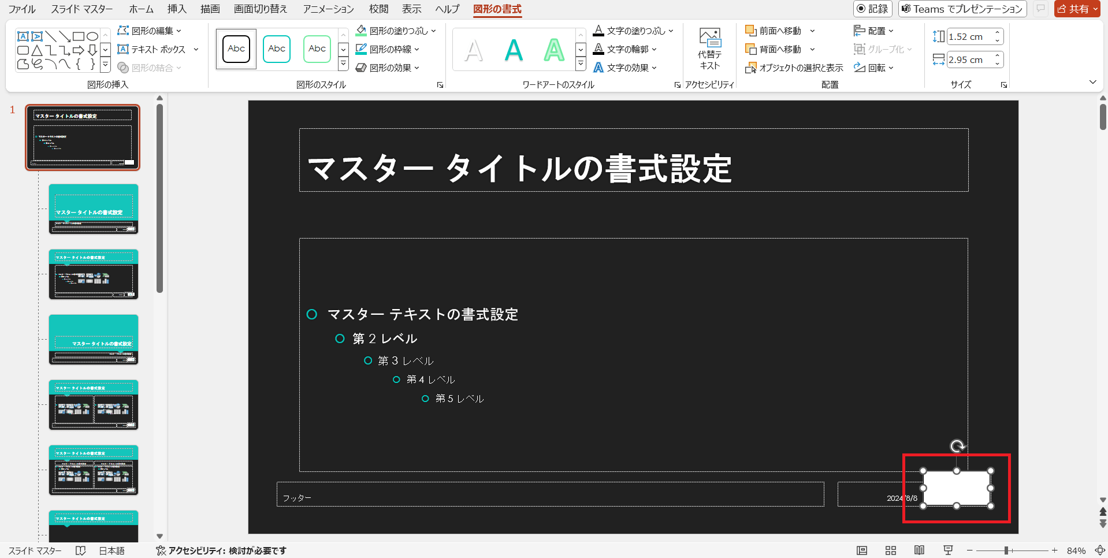Click アクセシビリティ: 検討が必要です status

pyautogui.click(x=221, y=550)
